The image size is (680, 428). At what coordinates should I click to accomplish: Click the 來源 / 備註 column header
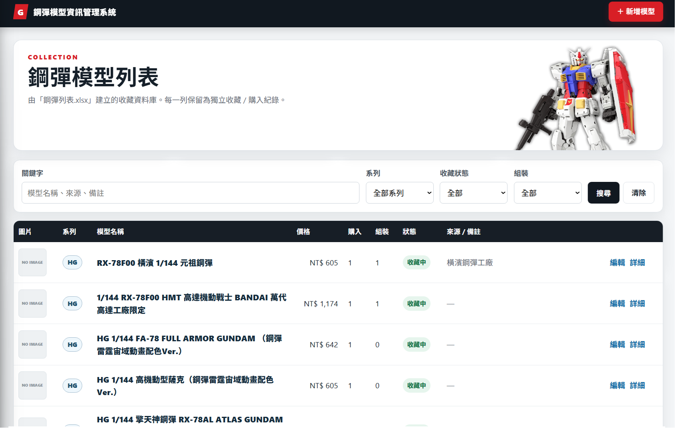(464, 232)
